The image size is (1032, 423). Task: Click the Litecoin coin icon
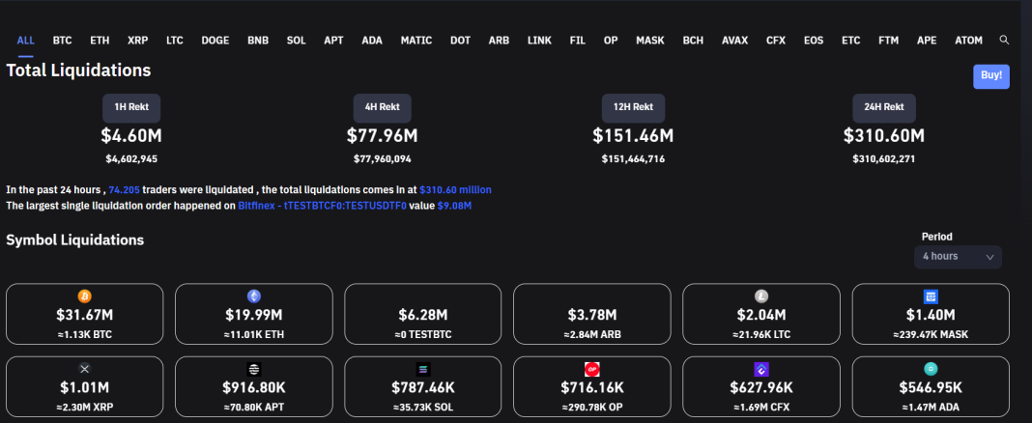[760, 296]
